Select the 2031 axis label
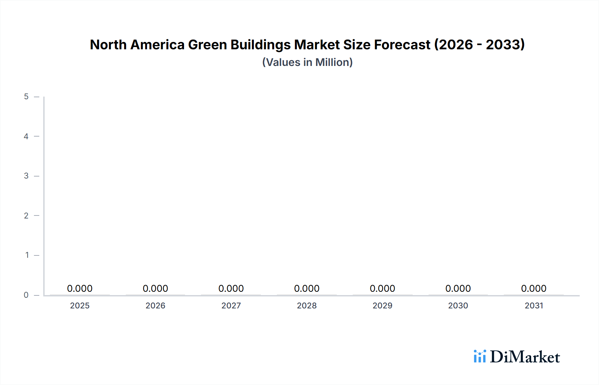 tap(534, 305)
